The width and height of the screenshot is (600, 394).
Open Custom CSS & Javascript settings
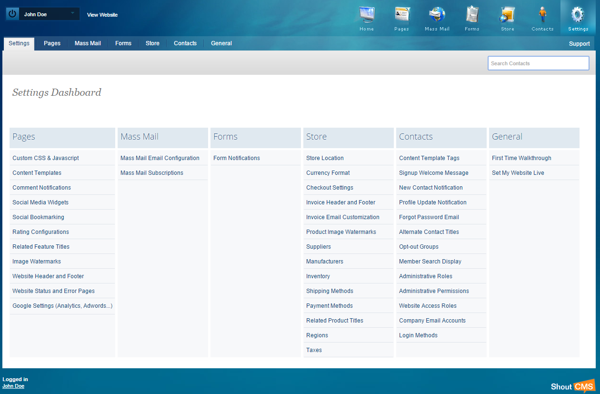pos(46,158)
